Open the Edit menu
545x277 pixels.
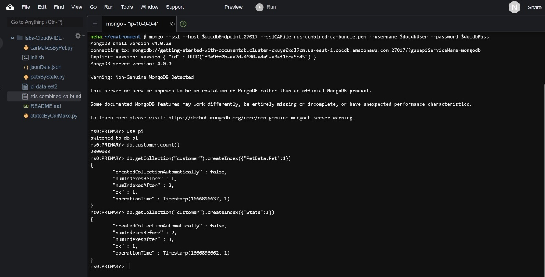click(42, 7)
